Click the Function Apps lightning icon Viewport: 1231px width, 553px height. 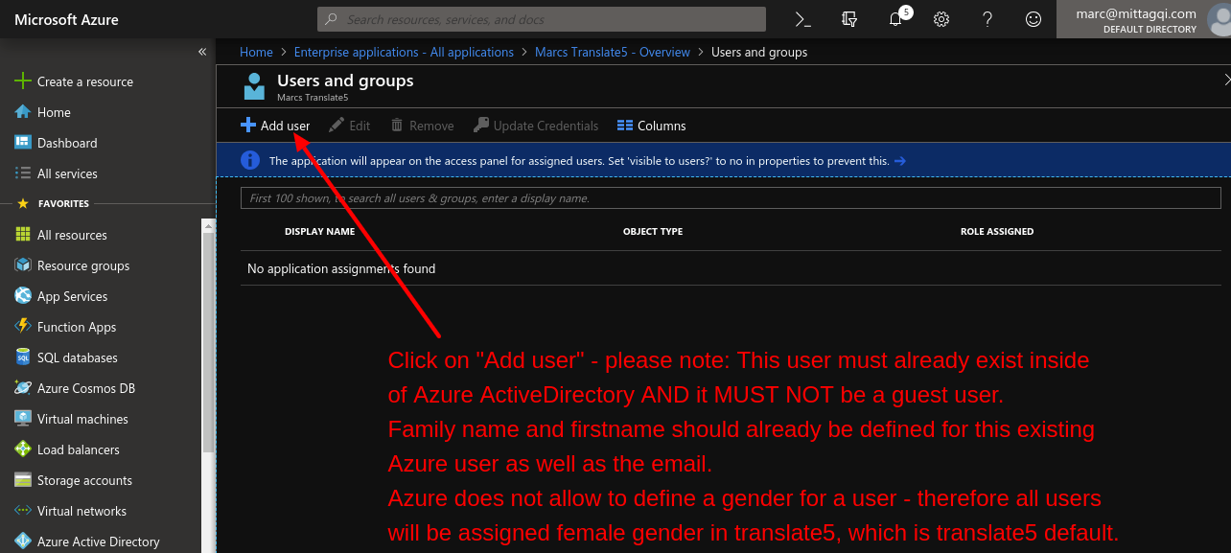tap(23, 327)
